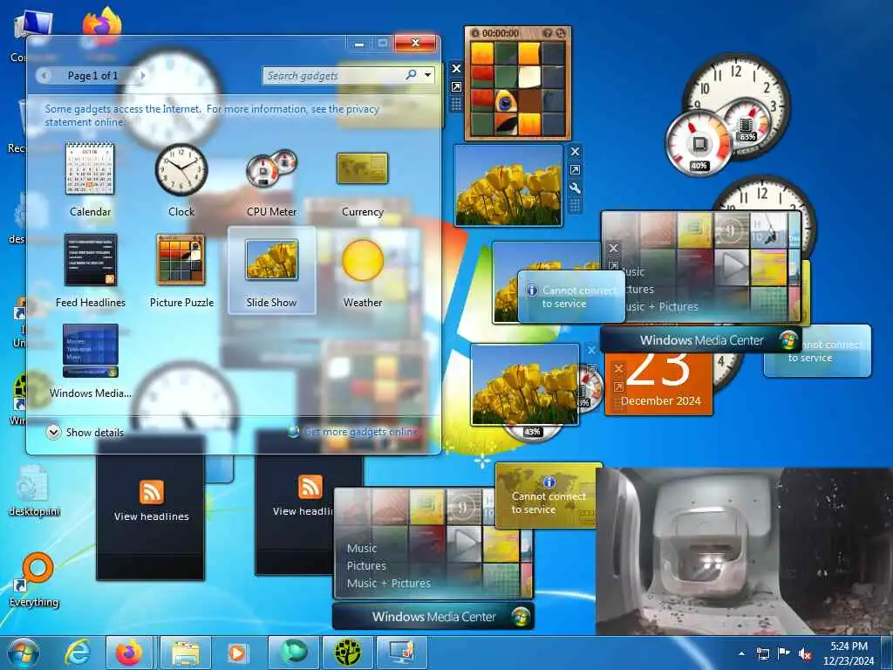The width and height of the screenshot is (893, 670).
Task: Open the green tree app on taskbar
Action: 347,653
